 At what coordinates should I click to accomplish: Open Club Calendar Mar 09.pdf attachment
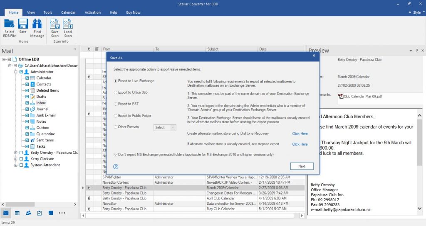pyautogui.click(x=360, y=96)
